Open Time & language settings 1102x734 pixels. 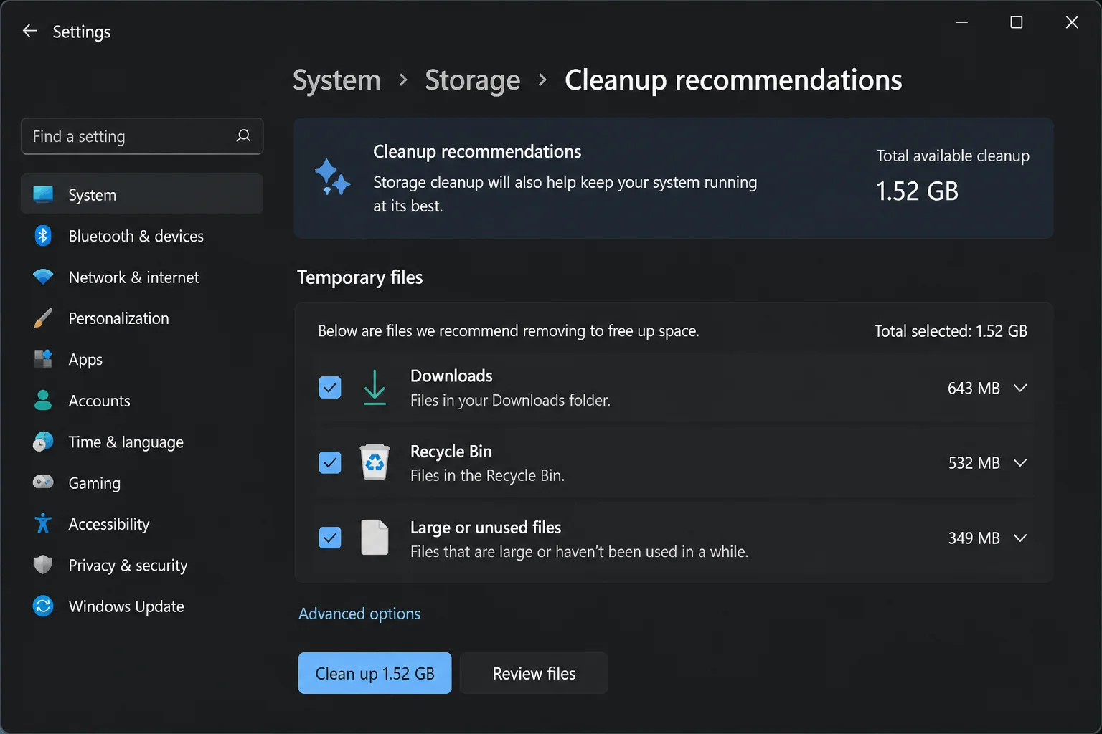coord(142,442)
